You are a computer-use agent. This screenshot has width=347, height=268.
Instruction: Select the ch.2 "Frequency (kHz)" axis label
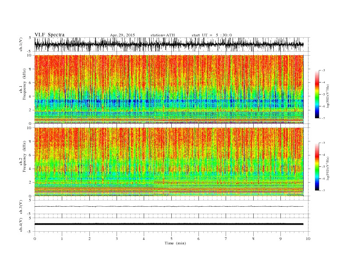(x=25, y=156)
